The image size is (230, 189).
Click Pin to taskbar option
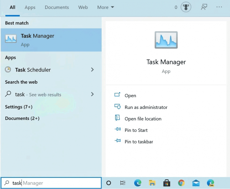[x=139, y=141]
